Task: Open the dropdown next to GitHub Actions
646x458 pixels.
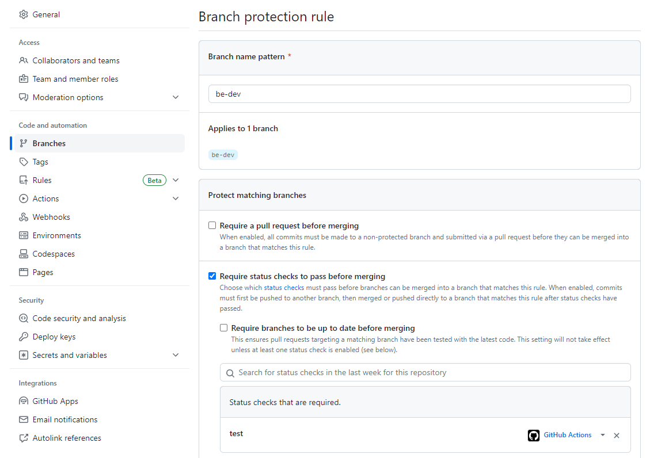Action: (602, 435)
